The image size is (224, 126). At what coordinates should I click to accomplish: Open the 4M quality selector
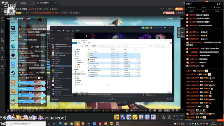pos(160,110)
